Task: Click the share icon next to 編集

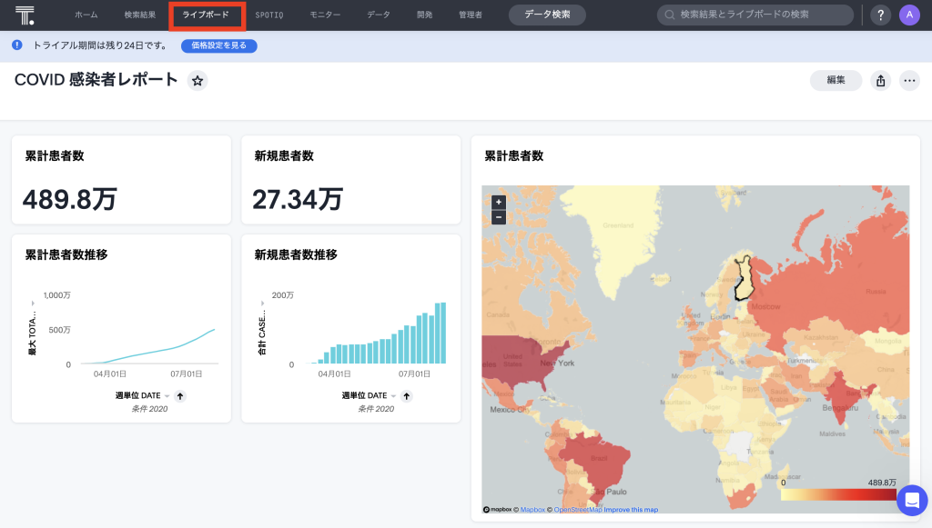Action: [x=880, y=81]
